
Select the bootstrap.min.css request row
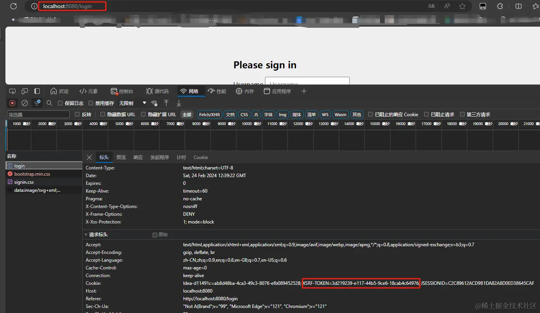(x=44, y=174)
